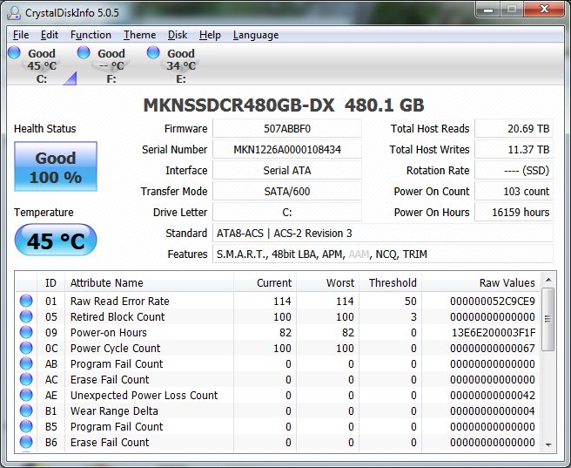Screen dimensions: 571x468
Task: Click the Total Host Reads value 20.69 TB
Action: [514, 129]
